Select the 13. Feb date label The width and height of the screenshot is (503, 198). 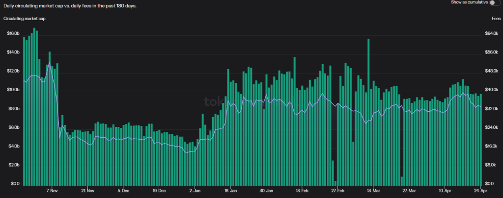(x=302, y=191)
